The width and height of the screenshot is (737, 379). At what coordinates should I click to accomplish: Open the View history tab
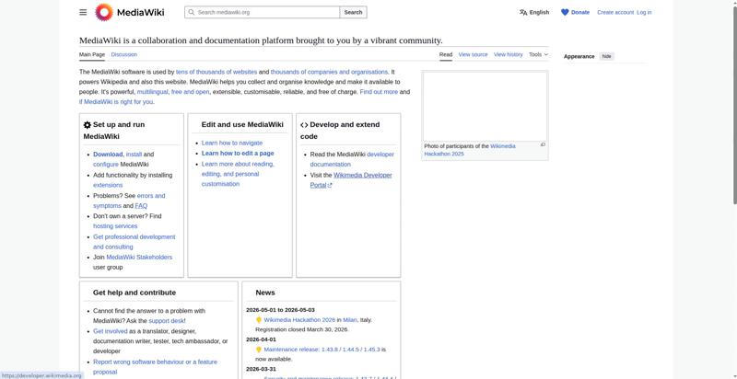point(508,54)
